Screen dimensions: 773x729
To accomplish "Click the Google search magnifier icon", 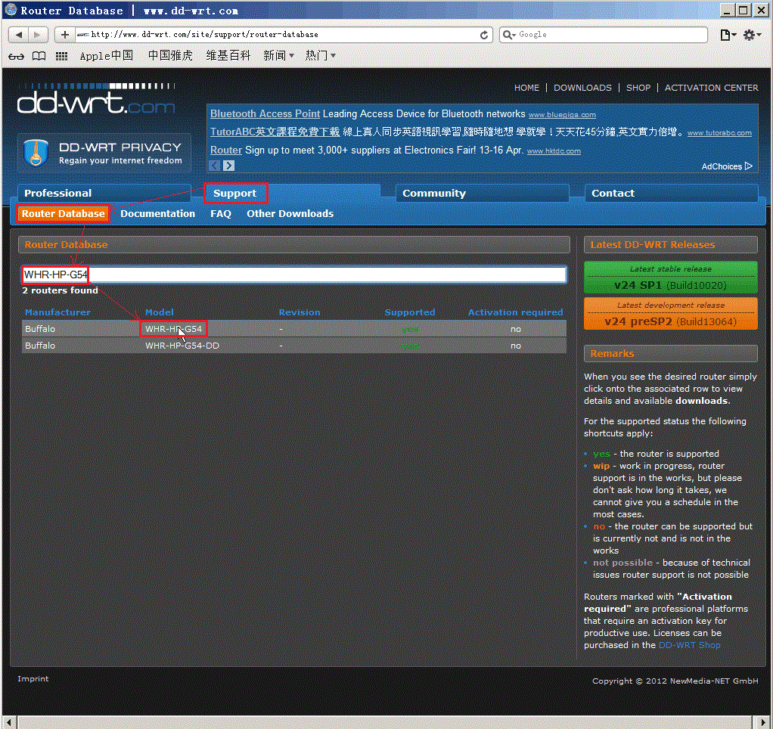I will click(x=509, y=35).
